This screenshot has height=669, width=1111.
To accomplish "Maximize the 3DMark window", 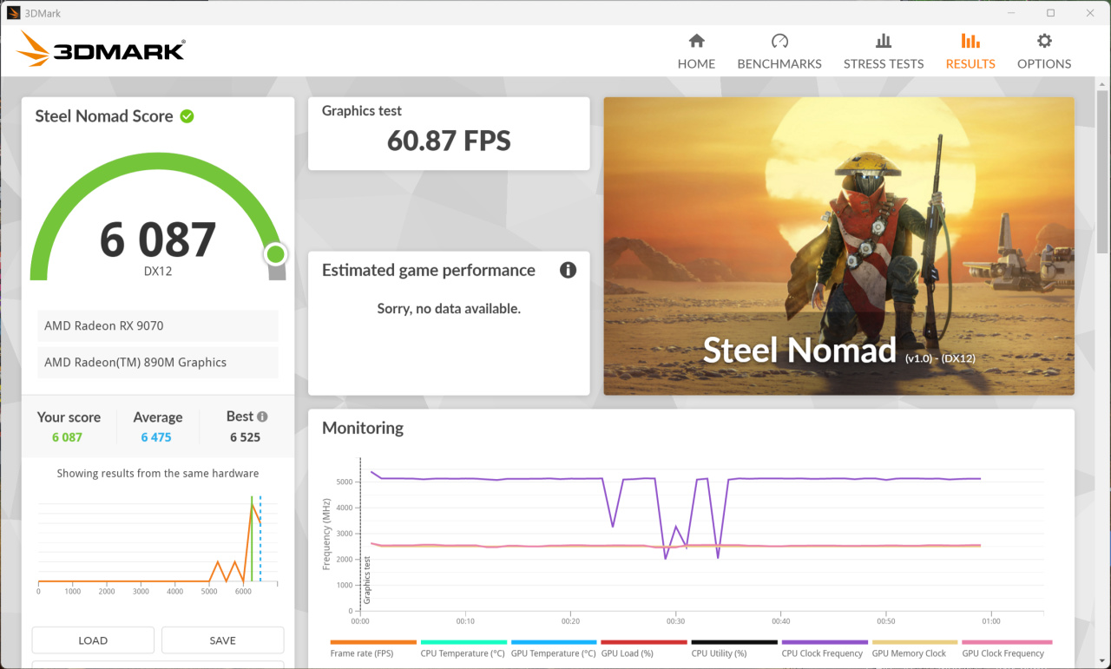I will tap(1050, 13).
